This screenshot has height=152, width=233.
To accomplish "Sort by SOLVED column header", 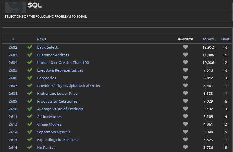I will (x=208, y=40).
